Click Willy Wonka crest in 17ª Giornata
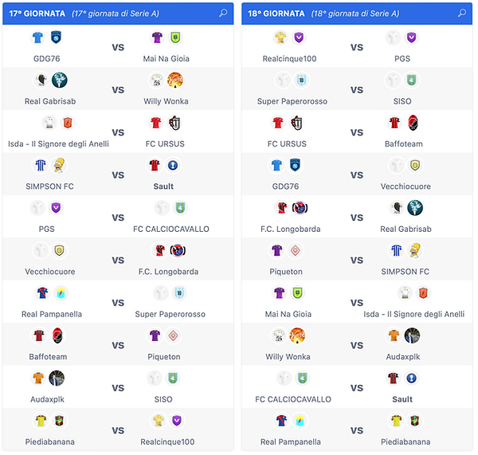The width and height of the screenshot is (478, 455). (x=174, y=80)
